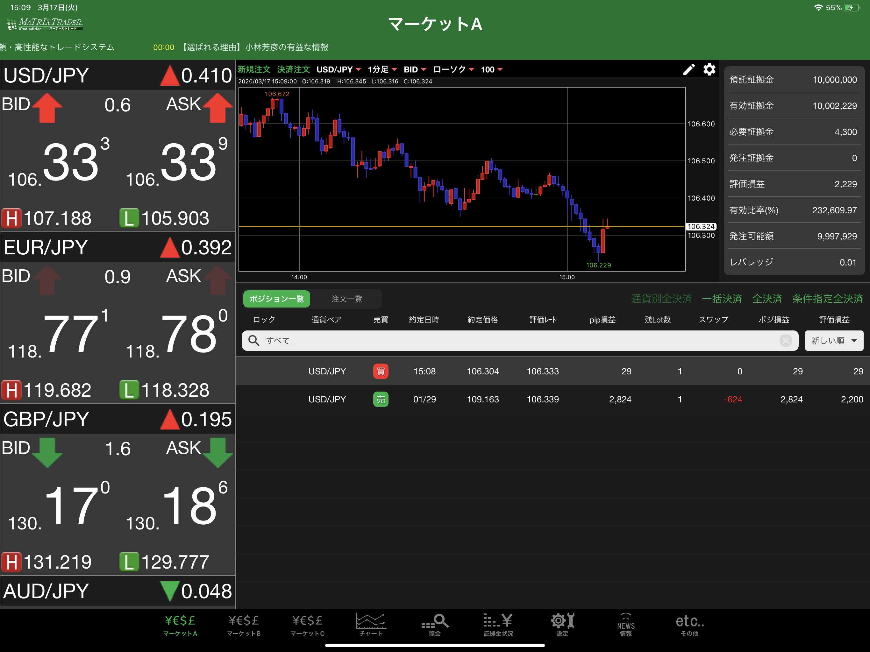Screen dimensions: 870x652
Task: Select the ポジション一覧 tab
Action: 276,299
